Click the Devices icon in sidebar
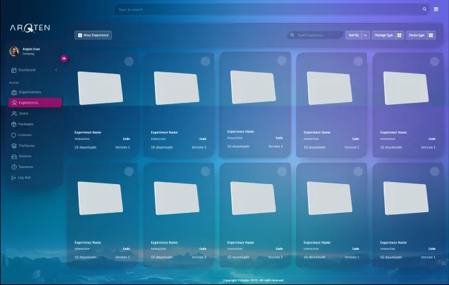The height and width of the screenshot is (285, 449). pos(14,157)
